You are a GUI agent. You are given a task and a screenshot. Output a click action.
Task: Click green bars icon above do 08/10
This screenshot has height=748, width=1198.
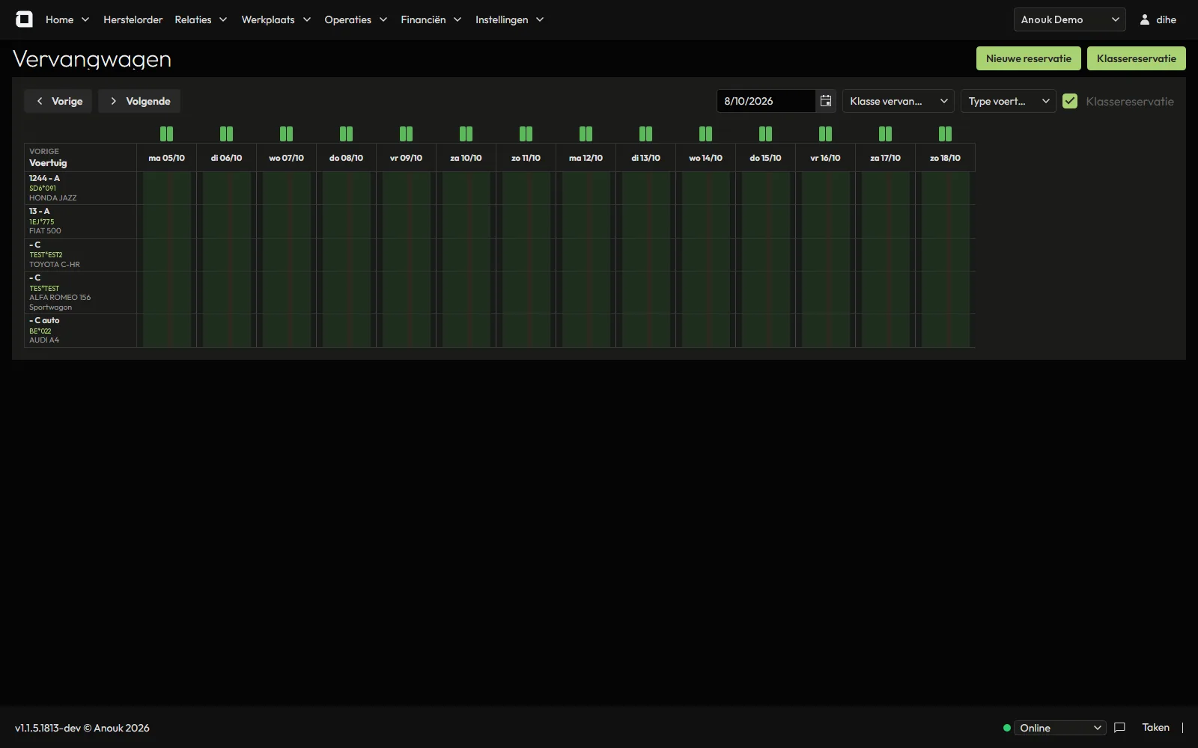click(346, 134)
